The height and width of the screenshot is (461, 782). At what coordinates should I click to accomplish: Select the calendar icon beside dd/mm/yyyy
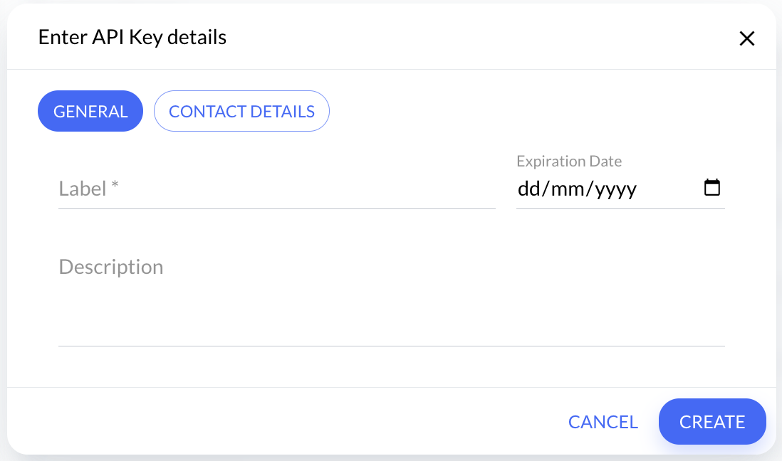[x=712, y=187]
